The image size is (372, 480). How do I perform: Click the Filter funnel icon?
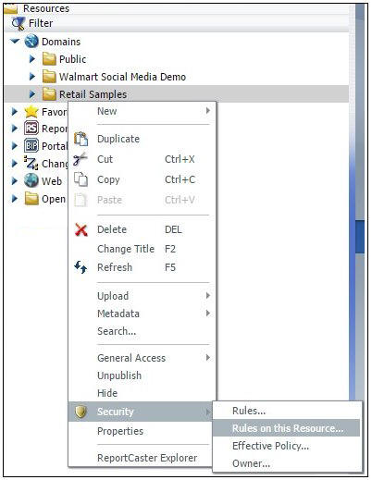point(18,24)
